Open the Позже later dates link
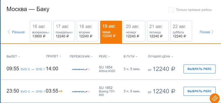Screen dimensions: 221x103 pyautogui.click(x=205, y=32)
